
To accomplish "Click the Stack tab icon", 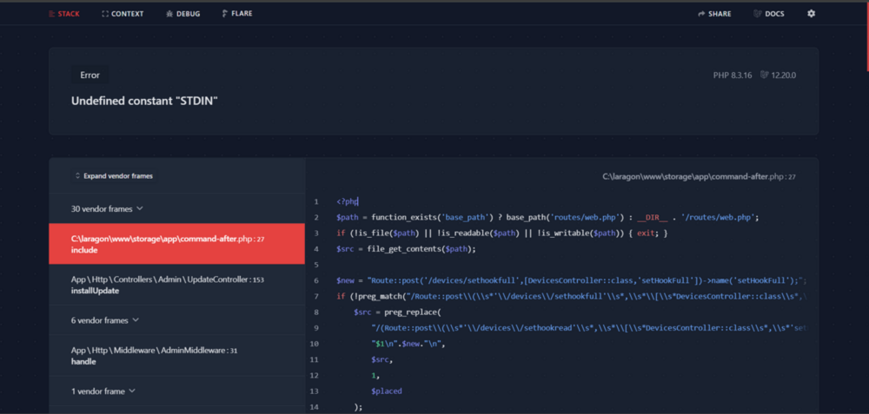I will 52,14.
